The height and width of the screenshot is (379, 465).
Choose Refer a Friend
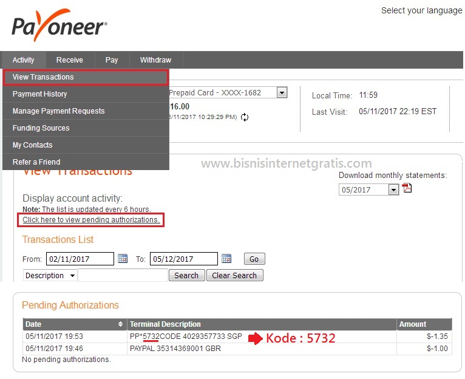point(86,162)
